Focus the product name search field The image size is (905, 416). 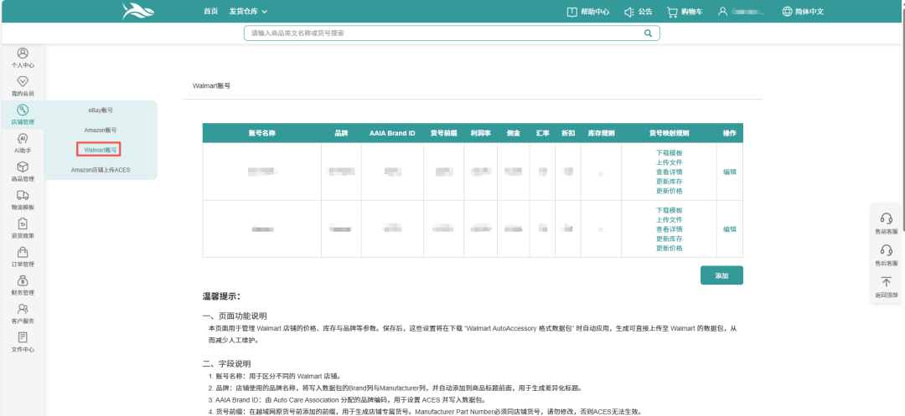pyautogui.click(x=444, y=33)
